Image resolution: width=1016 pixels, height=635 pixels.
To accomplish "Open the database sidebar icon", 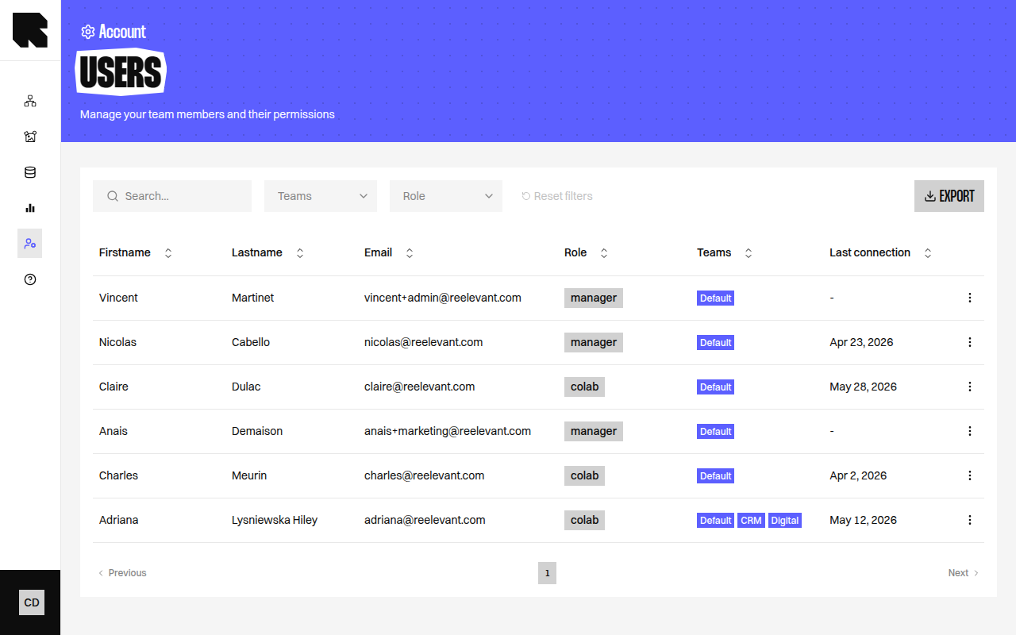I will click(30, 172).
